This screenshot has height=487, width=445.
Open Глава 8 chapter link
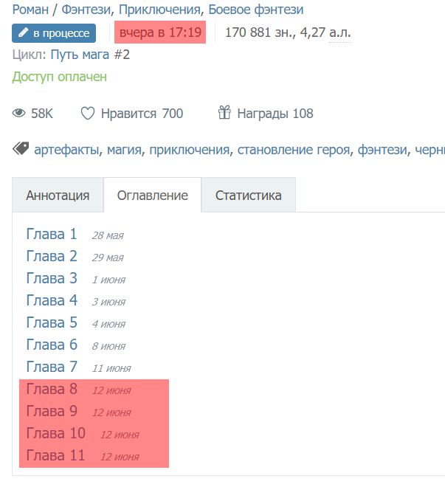point(52,390)
